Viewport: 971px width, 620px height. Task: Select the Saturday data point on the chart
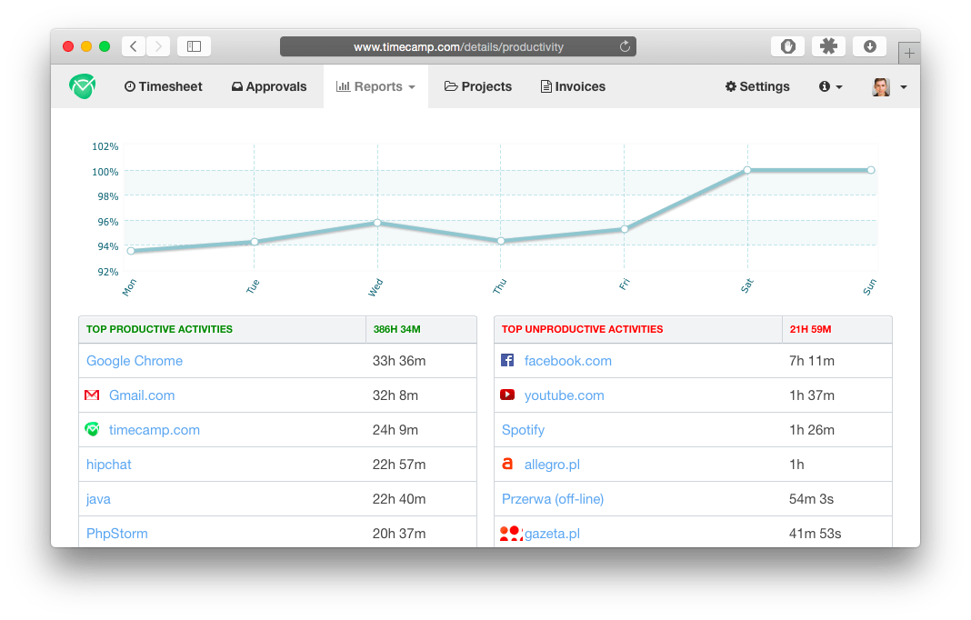click(747, 169)
